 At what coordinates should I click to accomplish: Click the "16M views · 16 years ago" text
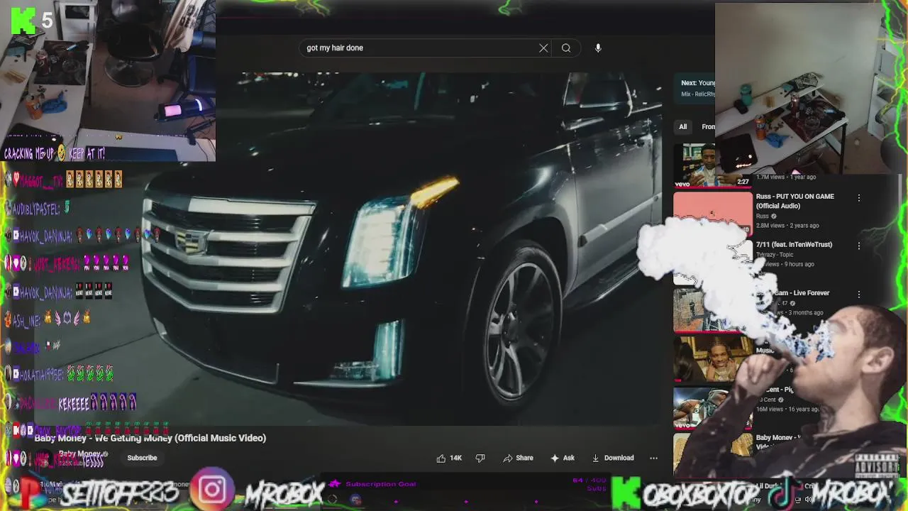coord(789,410)
